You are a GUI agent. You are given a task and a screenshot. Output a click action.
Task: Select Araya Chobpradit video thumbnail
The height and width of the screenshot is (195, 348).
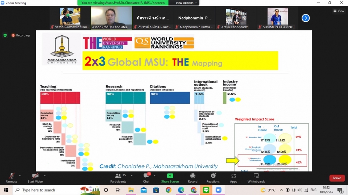click(236, 18)
